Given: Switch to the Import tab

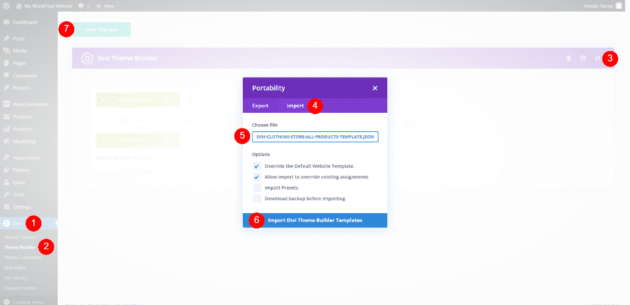Looking at the screenshot, I should 295,106.
